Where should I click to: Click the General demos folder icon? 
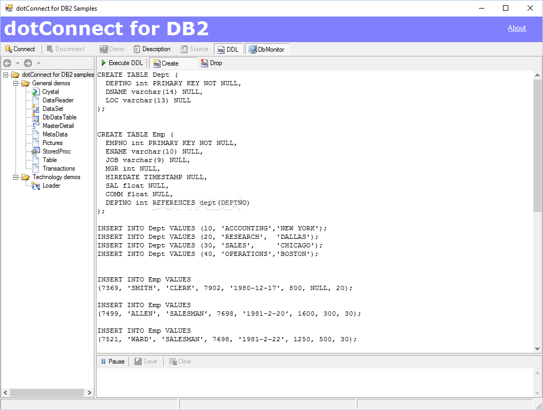[x=26, y=84]
